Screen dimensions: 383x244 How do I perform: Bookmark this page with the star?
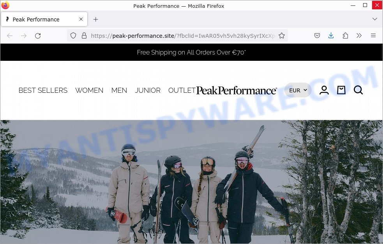(282, 35)
